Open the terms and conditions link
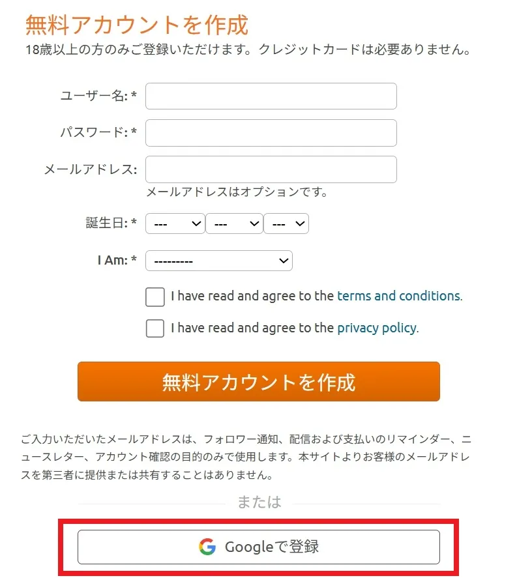The image size is (517, 578). click(398, 296)
